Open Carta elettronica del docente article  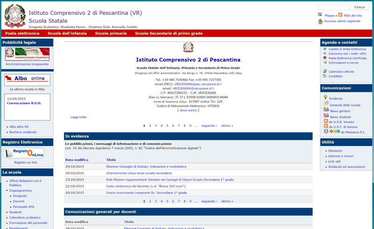pos(146,186)
